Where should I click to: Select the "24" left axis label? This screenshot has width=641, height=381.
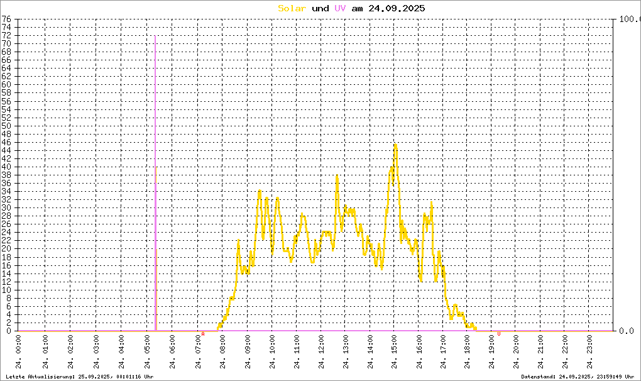pyautogui.click(x=6, y=232)
